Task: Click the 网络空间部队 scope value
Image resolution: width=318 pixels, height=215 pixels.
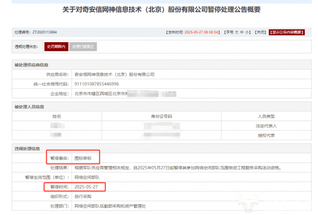Action: point(87,178)
